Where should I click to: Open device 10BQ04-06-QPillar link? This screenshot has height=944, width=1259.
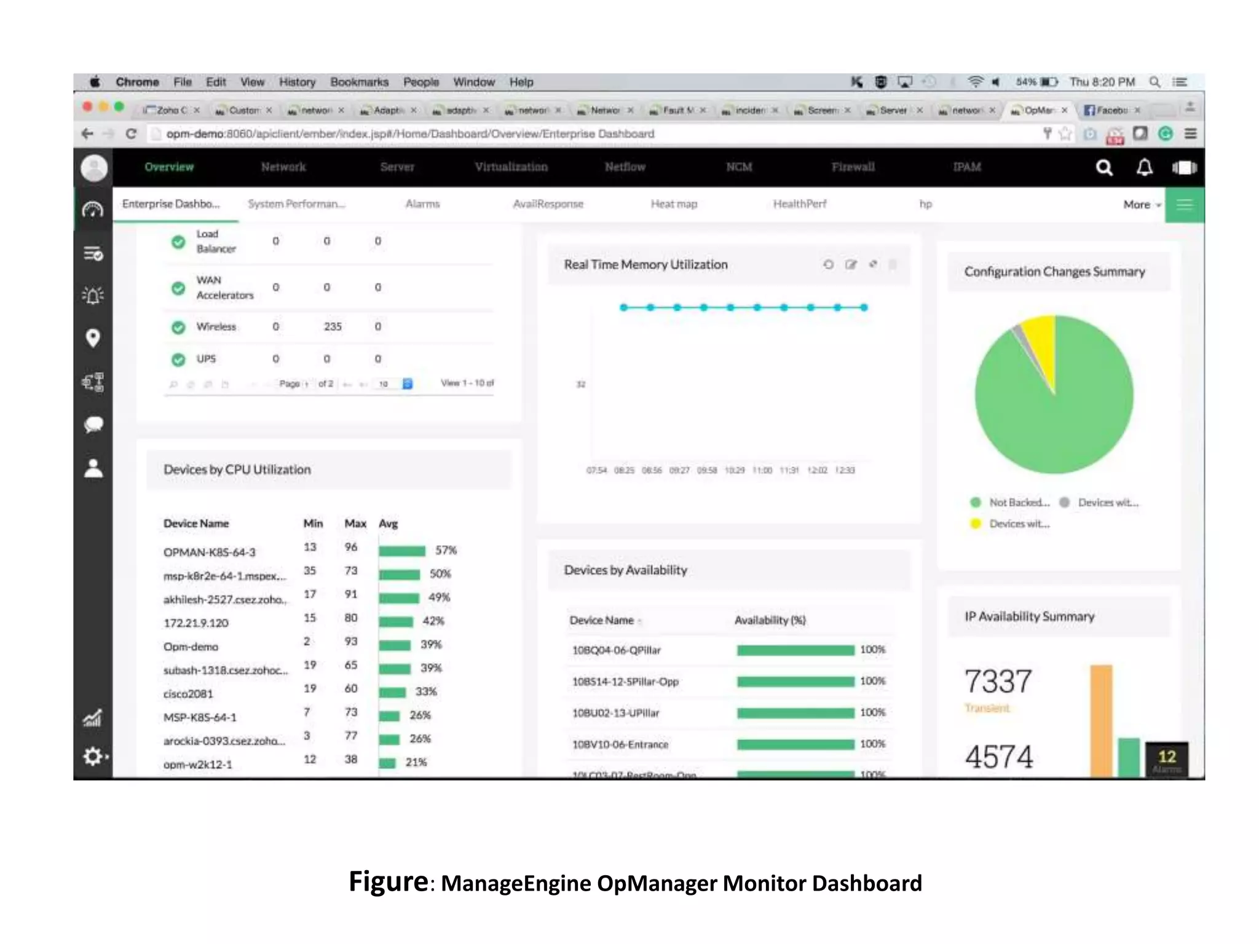click(617, 650)
